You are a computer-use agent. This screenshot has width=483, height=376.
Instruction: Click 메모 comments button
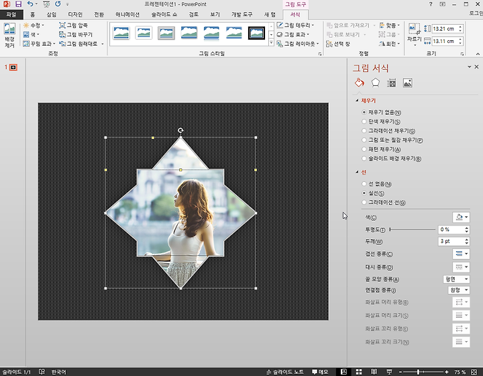point(320,372)
